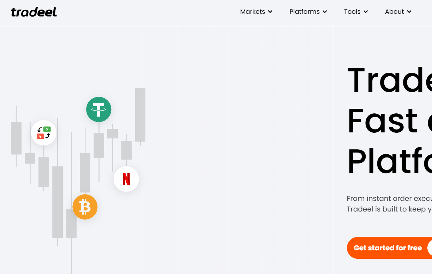Expand the Markets dropdown chevron
The image size is (432, 274).
click(x=270, y=12)
